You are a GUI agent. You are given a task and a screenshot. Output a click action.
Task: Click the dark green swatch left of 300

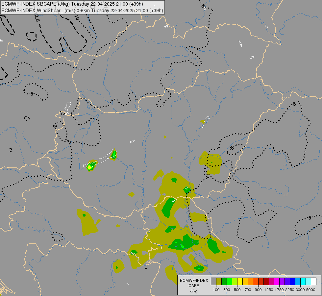point(224,282)
